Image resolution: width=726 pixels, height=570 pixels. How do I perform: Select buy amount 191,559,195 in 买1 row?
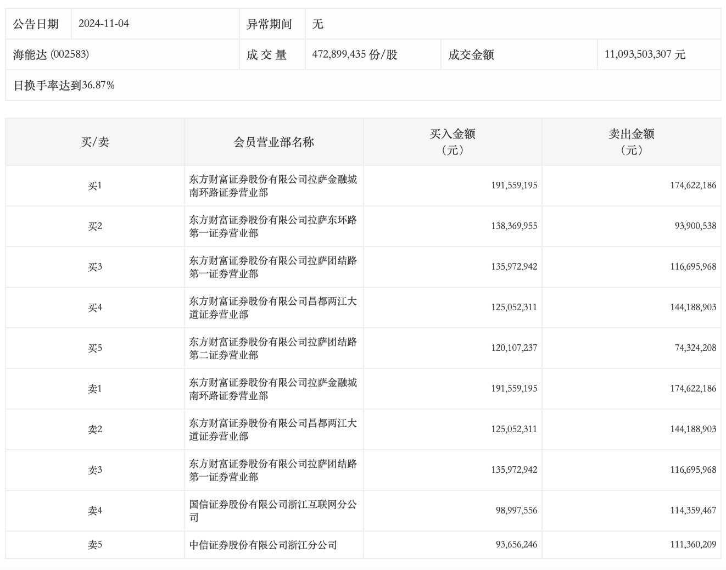point(514,186)
